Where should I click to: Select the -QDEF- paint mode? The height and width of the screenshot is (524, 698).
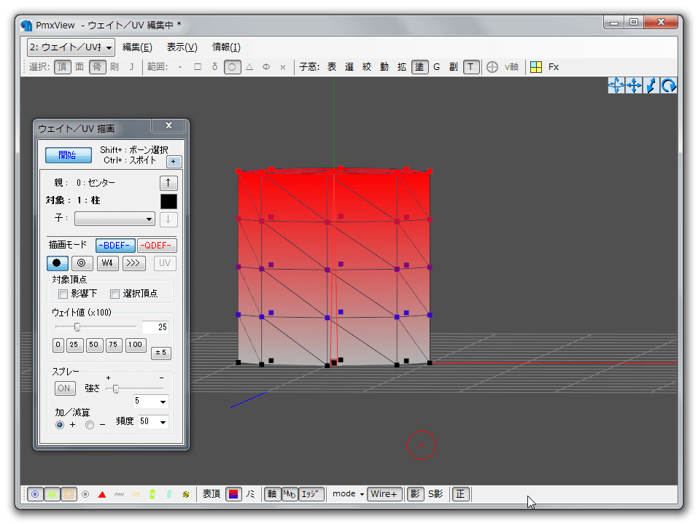[157, 246]
